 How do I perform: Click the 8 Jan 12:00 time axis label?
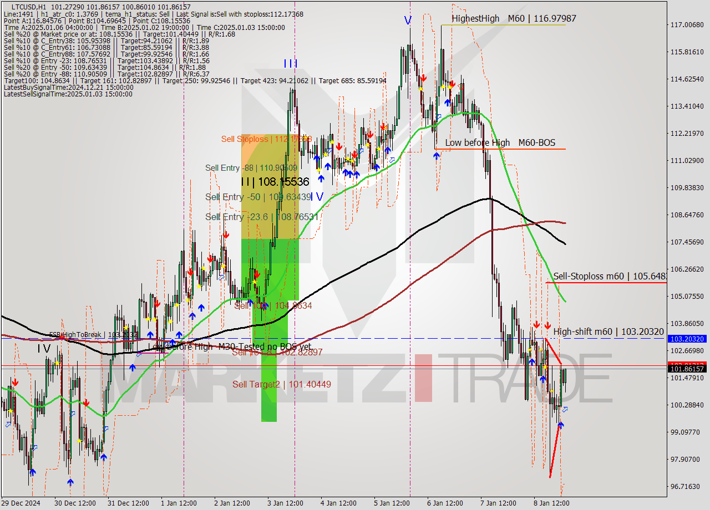(551, 503)
